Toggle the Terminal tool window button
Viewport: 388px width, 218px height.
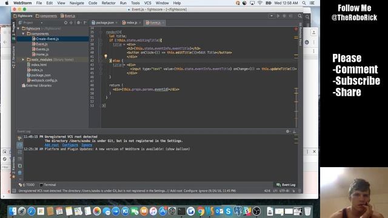click(x=48, y=185)
